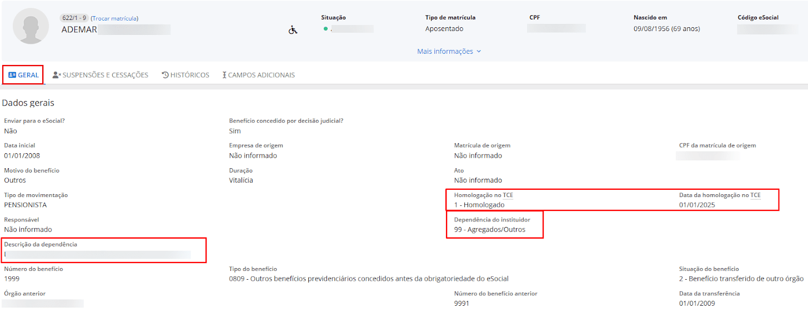Expand Mais informações
This screenshot has height=313, width=808.
click(449, 51)
